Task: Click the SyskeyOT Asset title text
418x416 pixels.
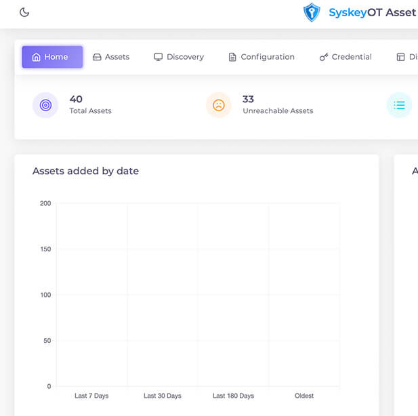Action: pos(372,12)
